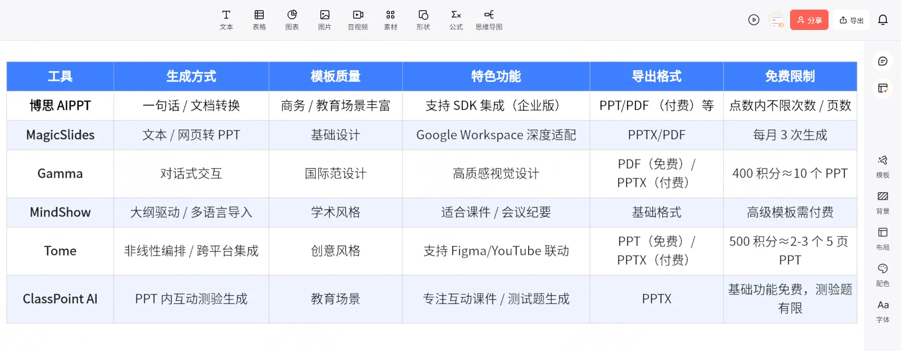Open the 背景 background panel
This screenshot has width=901, height=351.
(883, 203)
